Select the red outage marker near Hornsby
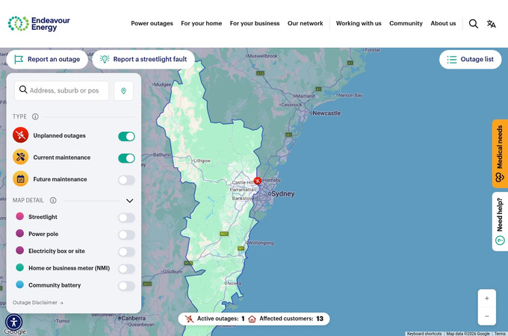The image size is (508, 336). click(x=258, y=181)
